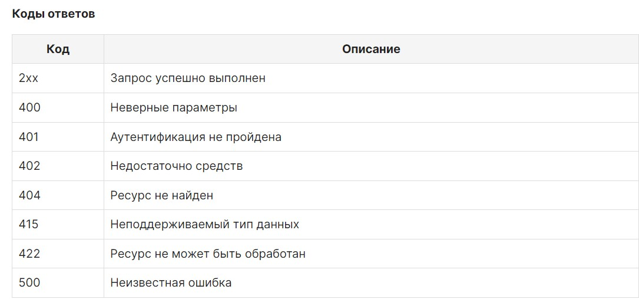Click 'Запрос успешно выполнен' description
Viewport: 639px width, 299px height.
[188, 78]
